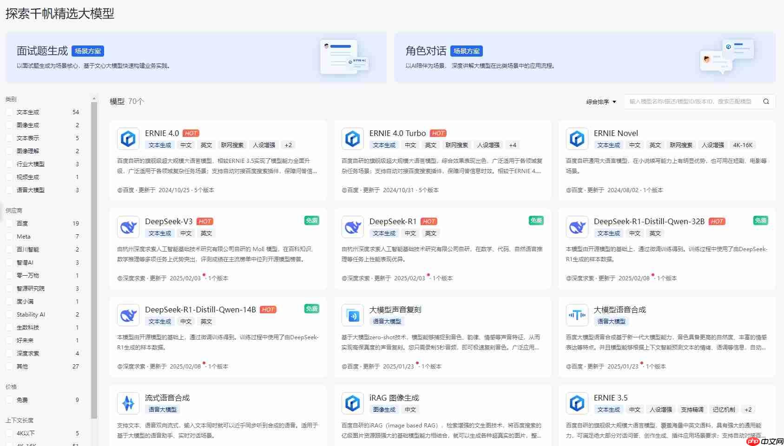This screenshot has height=446, width=784.
Task: Open the 角色对话 scenario banner title
Action: tap(426, 51)
